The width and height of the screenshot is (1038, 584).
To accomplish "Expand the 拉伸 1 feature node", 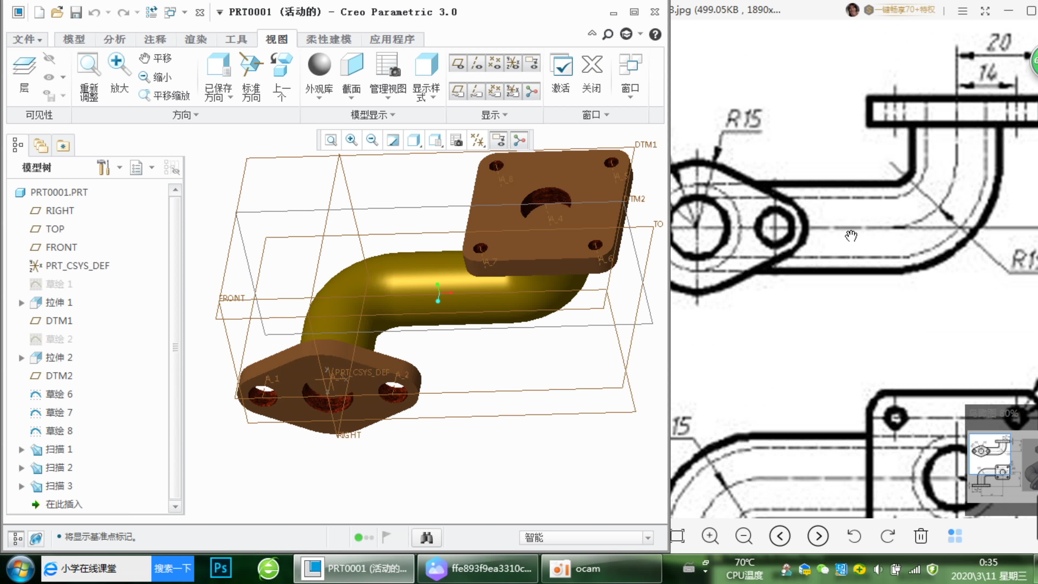I will [22, 303].
